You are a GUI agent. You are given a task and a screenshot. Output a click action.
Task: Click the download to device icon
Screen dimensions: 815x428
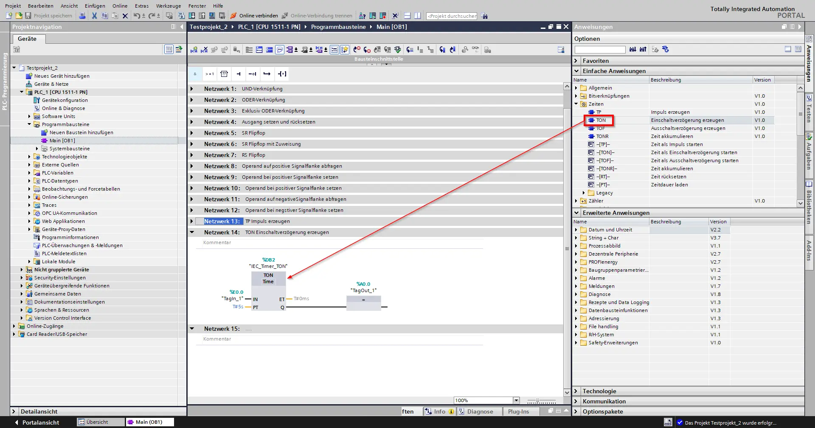click(191, 16)
